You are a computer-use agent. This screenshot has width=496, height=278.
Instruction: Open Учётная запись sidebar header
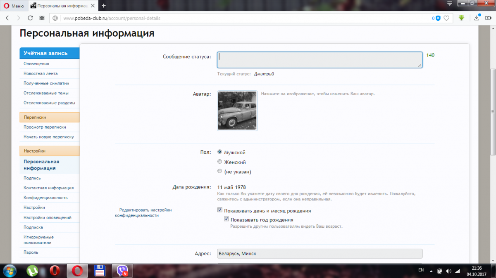[50, 53]
